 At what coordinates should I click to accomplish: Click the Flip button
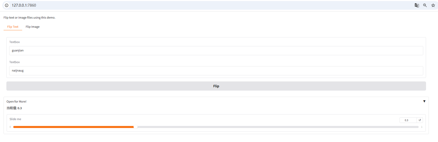click(216, 86)
